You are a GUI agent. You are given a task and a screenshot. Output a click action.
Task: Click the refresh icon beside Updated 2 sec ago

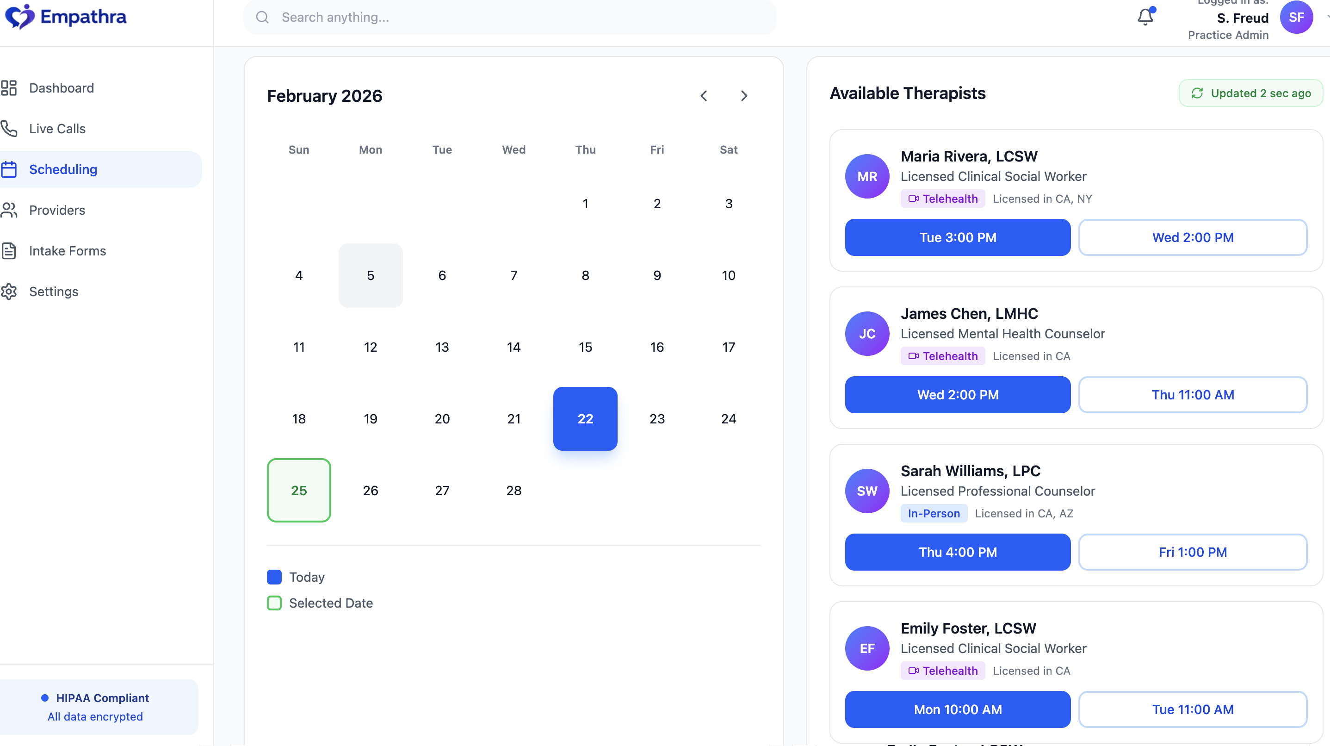click(1198, 93)
